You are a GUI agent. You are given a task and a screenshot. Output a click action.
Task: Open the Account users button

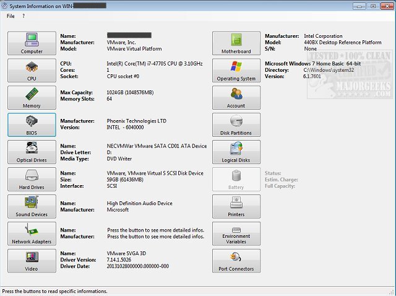point(236,98)
